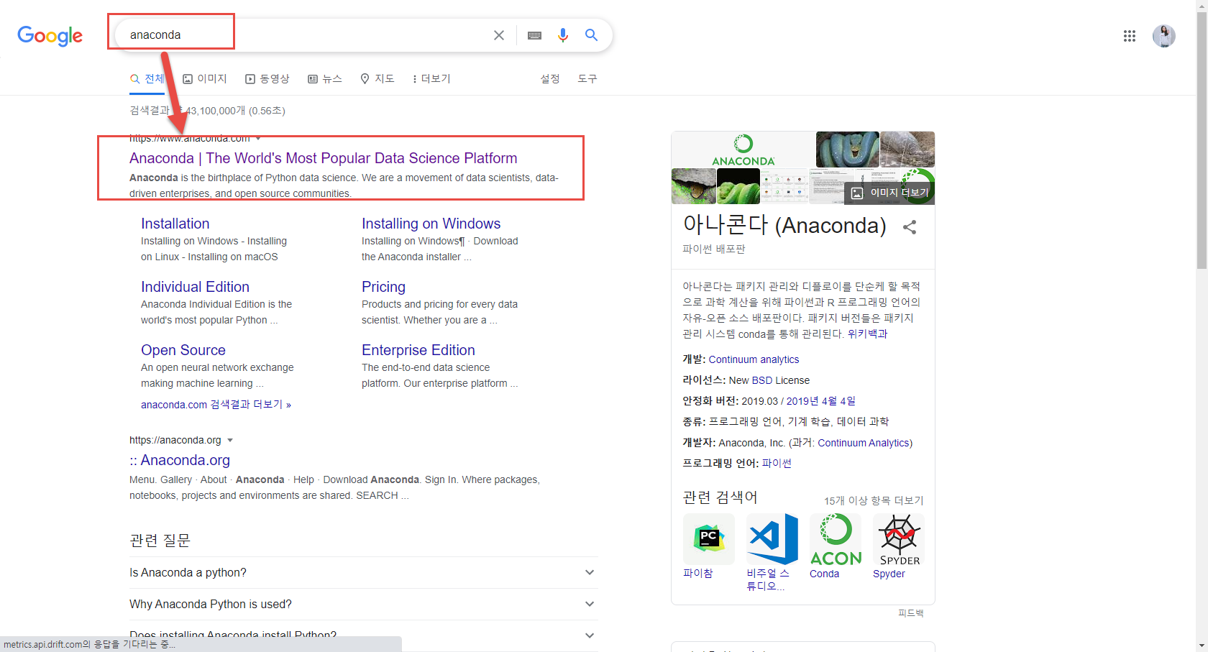This screenshot has height=652, width=1208.
Task: Open 2019년 4월 4일 date link
Action: click(x=820, y=401)
